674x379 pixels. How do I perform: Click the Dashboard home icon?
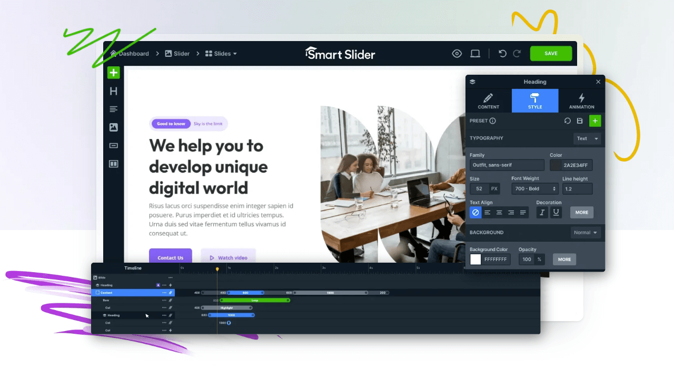[113, 53]
